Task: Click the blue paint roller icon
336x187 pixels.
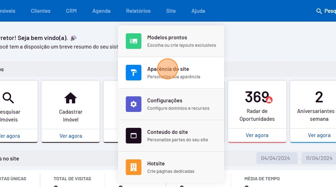Action: point(134,73)
